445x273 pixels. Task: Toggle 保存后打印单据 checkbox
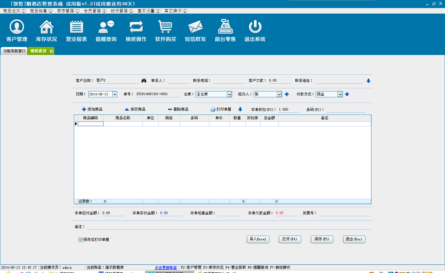(81, 240)
